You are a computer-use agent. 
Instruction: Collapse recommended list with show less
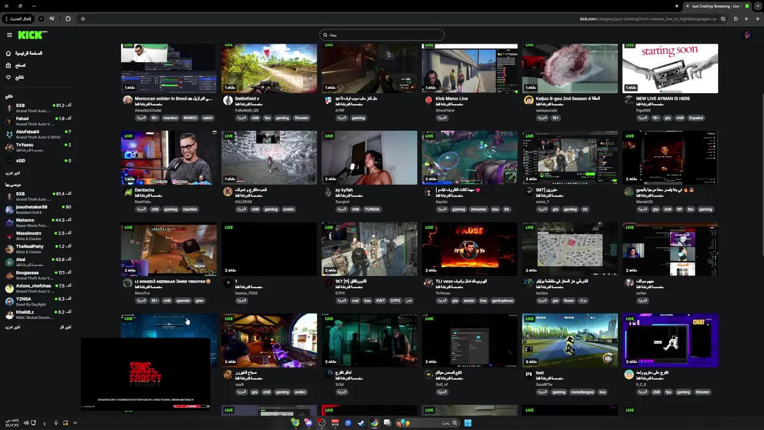66,327
